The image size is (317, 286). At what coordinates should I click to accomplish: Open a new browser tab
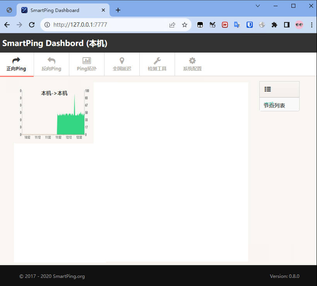(x=118, y=10)
